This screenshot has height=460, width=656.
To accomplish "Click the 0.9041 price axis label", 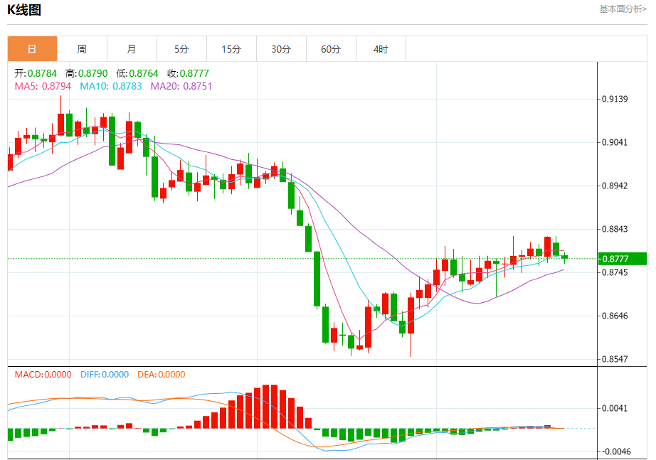I will (615, 143).
